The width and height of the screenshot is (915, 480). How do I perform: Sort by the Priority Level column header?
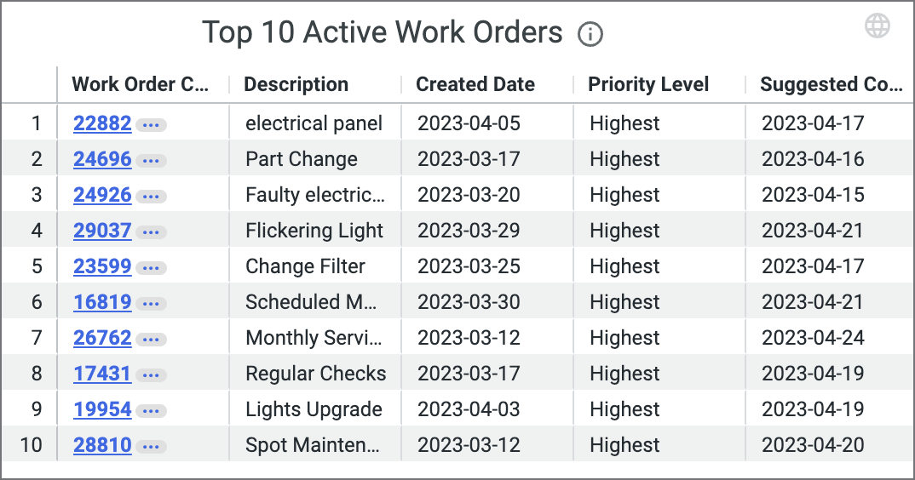pos(647,84)
